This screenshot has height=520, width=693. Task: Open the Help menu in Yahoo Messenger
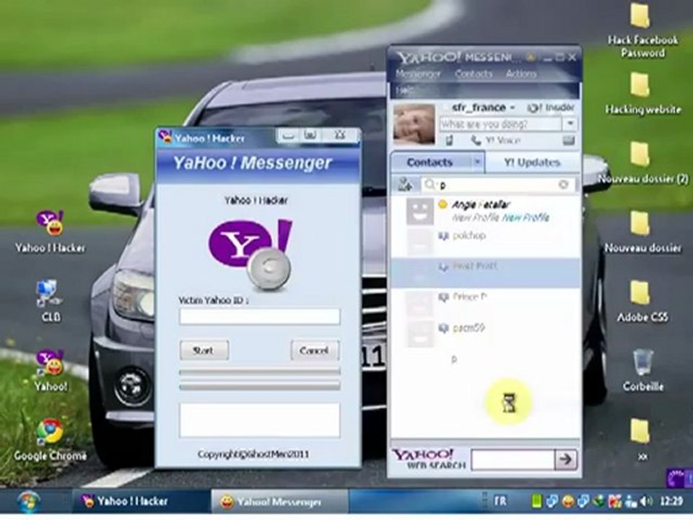(404, 91)
